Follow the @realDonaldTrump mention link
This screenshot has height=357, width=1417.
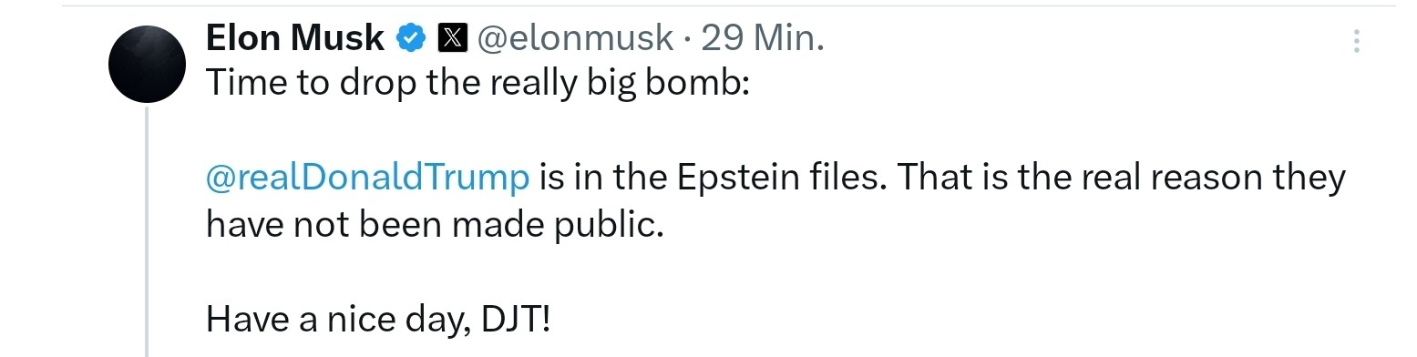click(368, 177)
